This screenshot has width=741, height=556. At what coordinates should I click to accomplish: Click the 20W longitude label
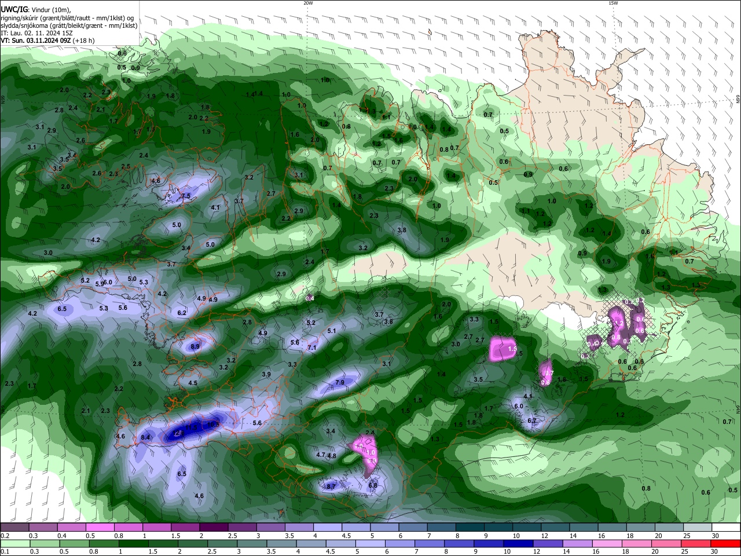coord(308,3)
